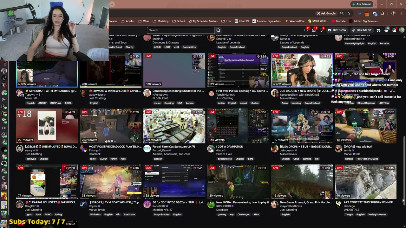Select the FeetPicsForT3Subs tag
This screenshot has height=228, width=406.
(x=367, y=159)
